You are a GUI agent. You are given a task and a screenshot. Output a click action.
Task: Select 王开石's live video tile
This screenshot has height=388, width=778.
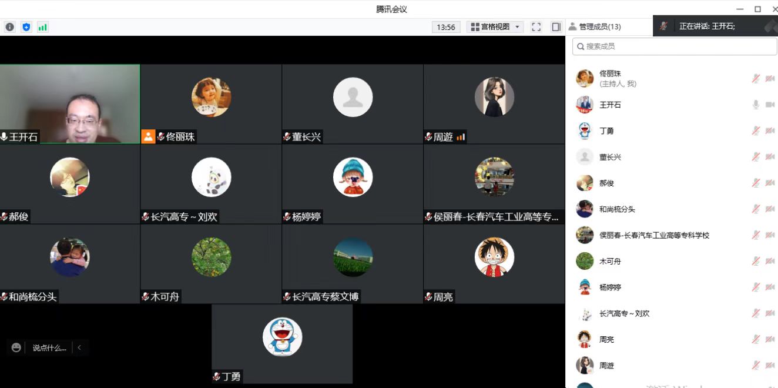tap(70, 104)
